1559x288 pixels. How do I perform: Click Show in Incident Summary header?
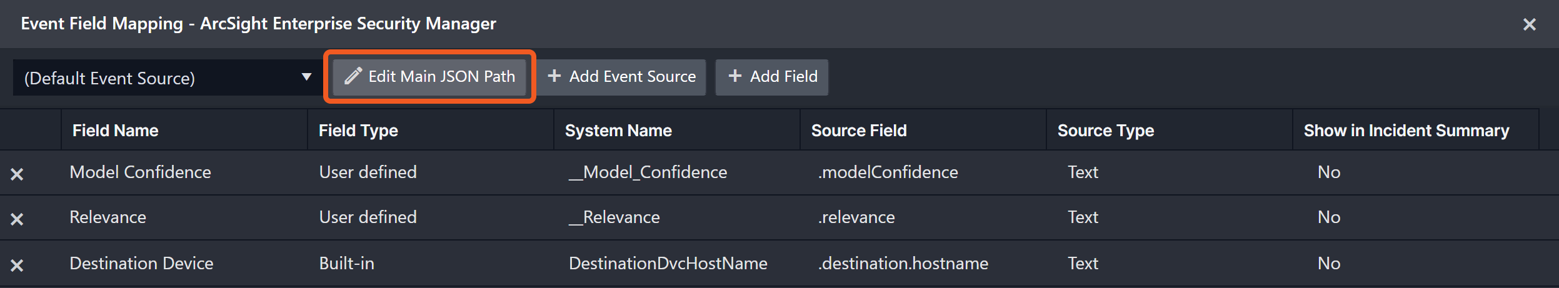pyautogui.click(x=1406, y=131)
